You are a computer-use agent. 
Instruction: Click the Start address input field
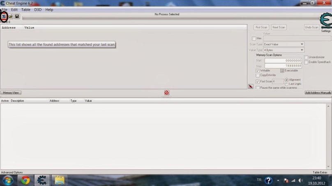(283, 61)
